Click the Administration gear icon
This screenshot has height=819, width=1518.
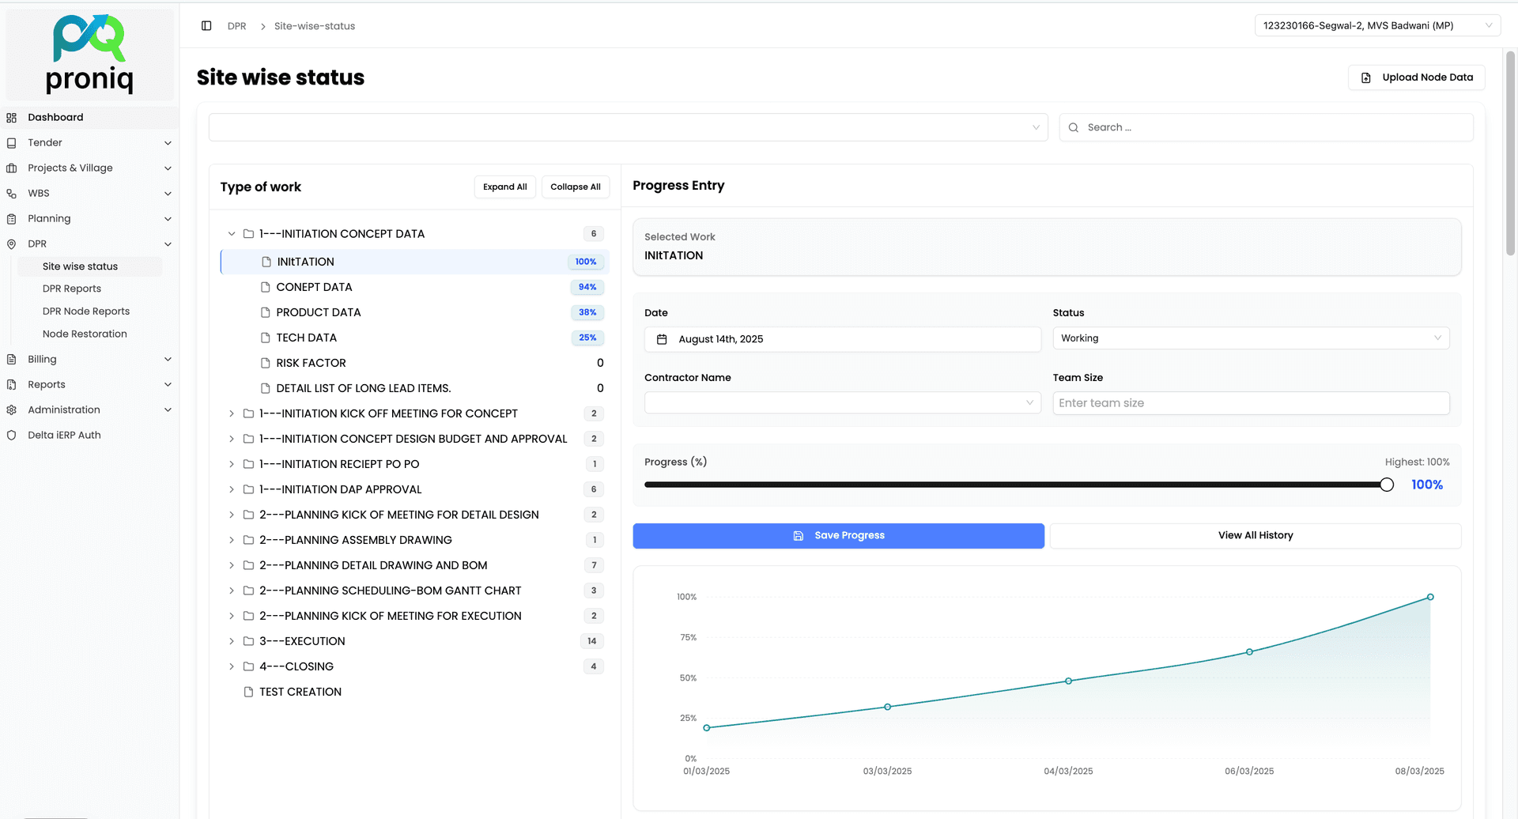pos(12,410)
